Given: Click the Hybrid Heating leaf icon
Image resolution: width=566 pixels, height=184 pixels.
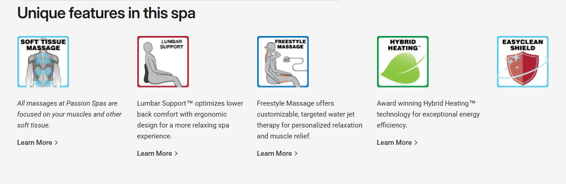Looking at the screenshot, I should pos(403,61).
